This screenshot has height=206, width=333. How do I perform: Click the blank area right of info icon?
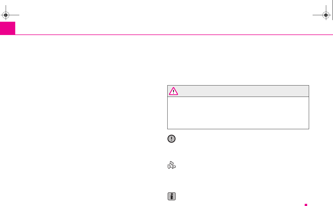(x=243, y=196)
